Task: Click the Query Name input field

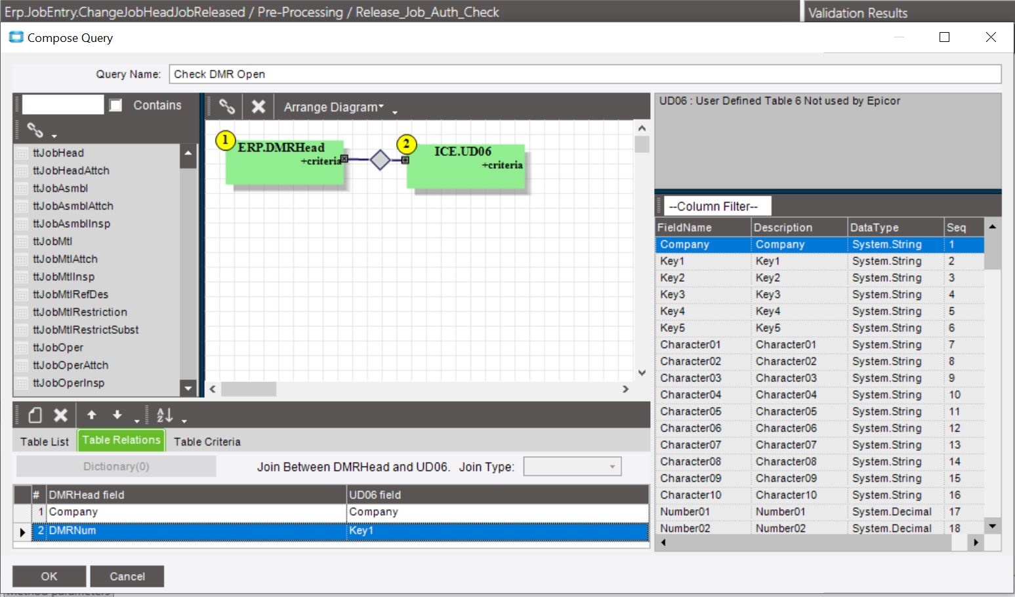Action: pyautogui.click(x=585, y=74)
